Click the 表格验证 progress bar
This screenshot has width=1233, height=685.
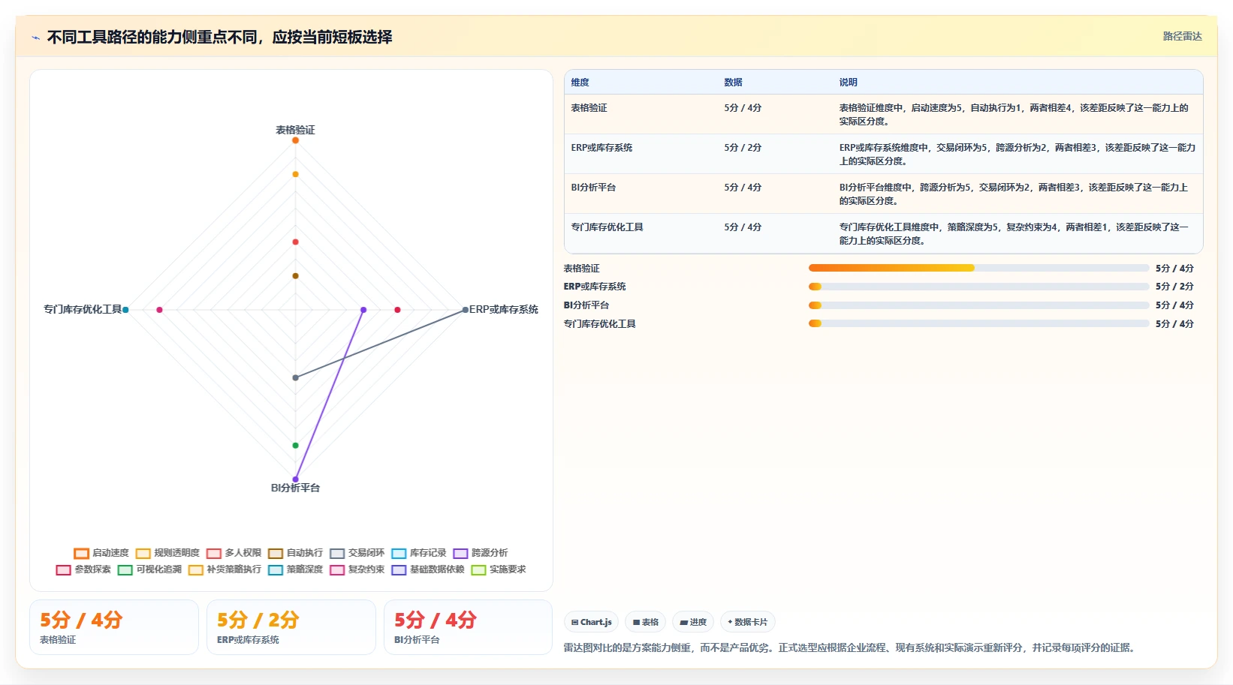(978, 268)
